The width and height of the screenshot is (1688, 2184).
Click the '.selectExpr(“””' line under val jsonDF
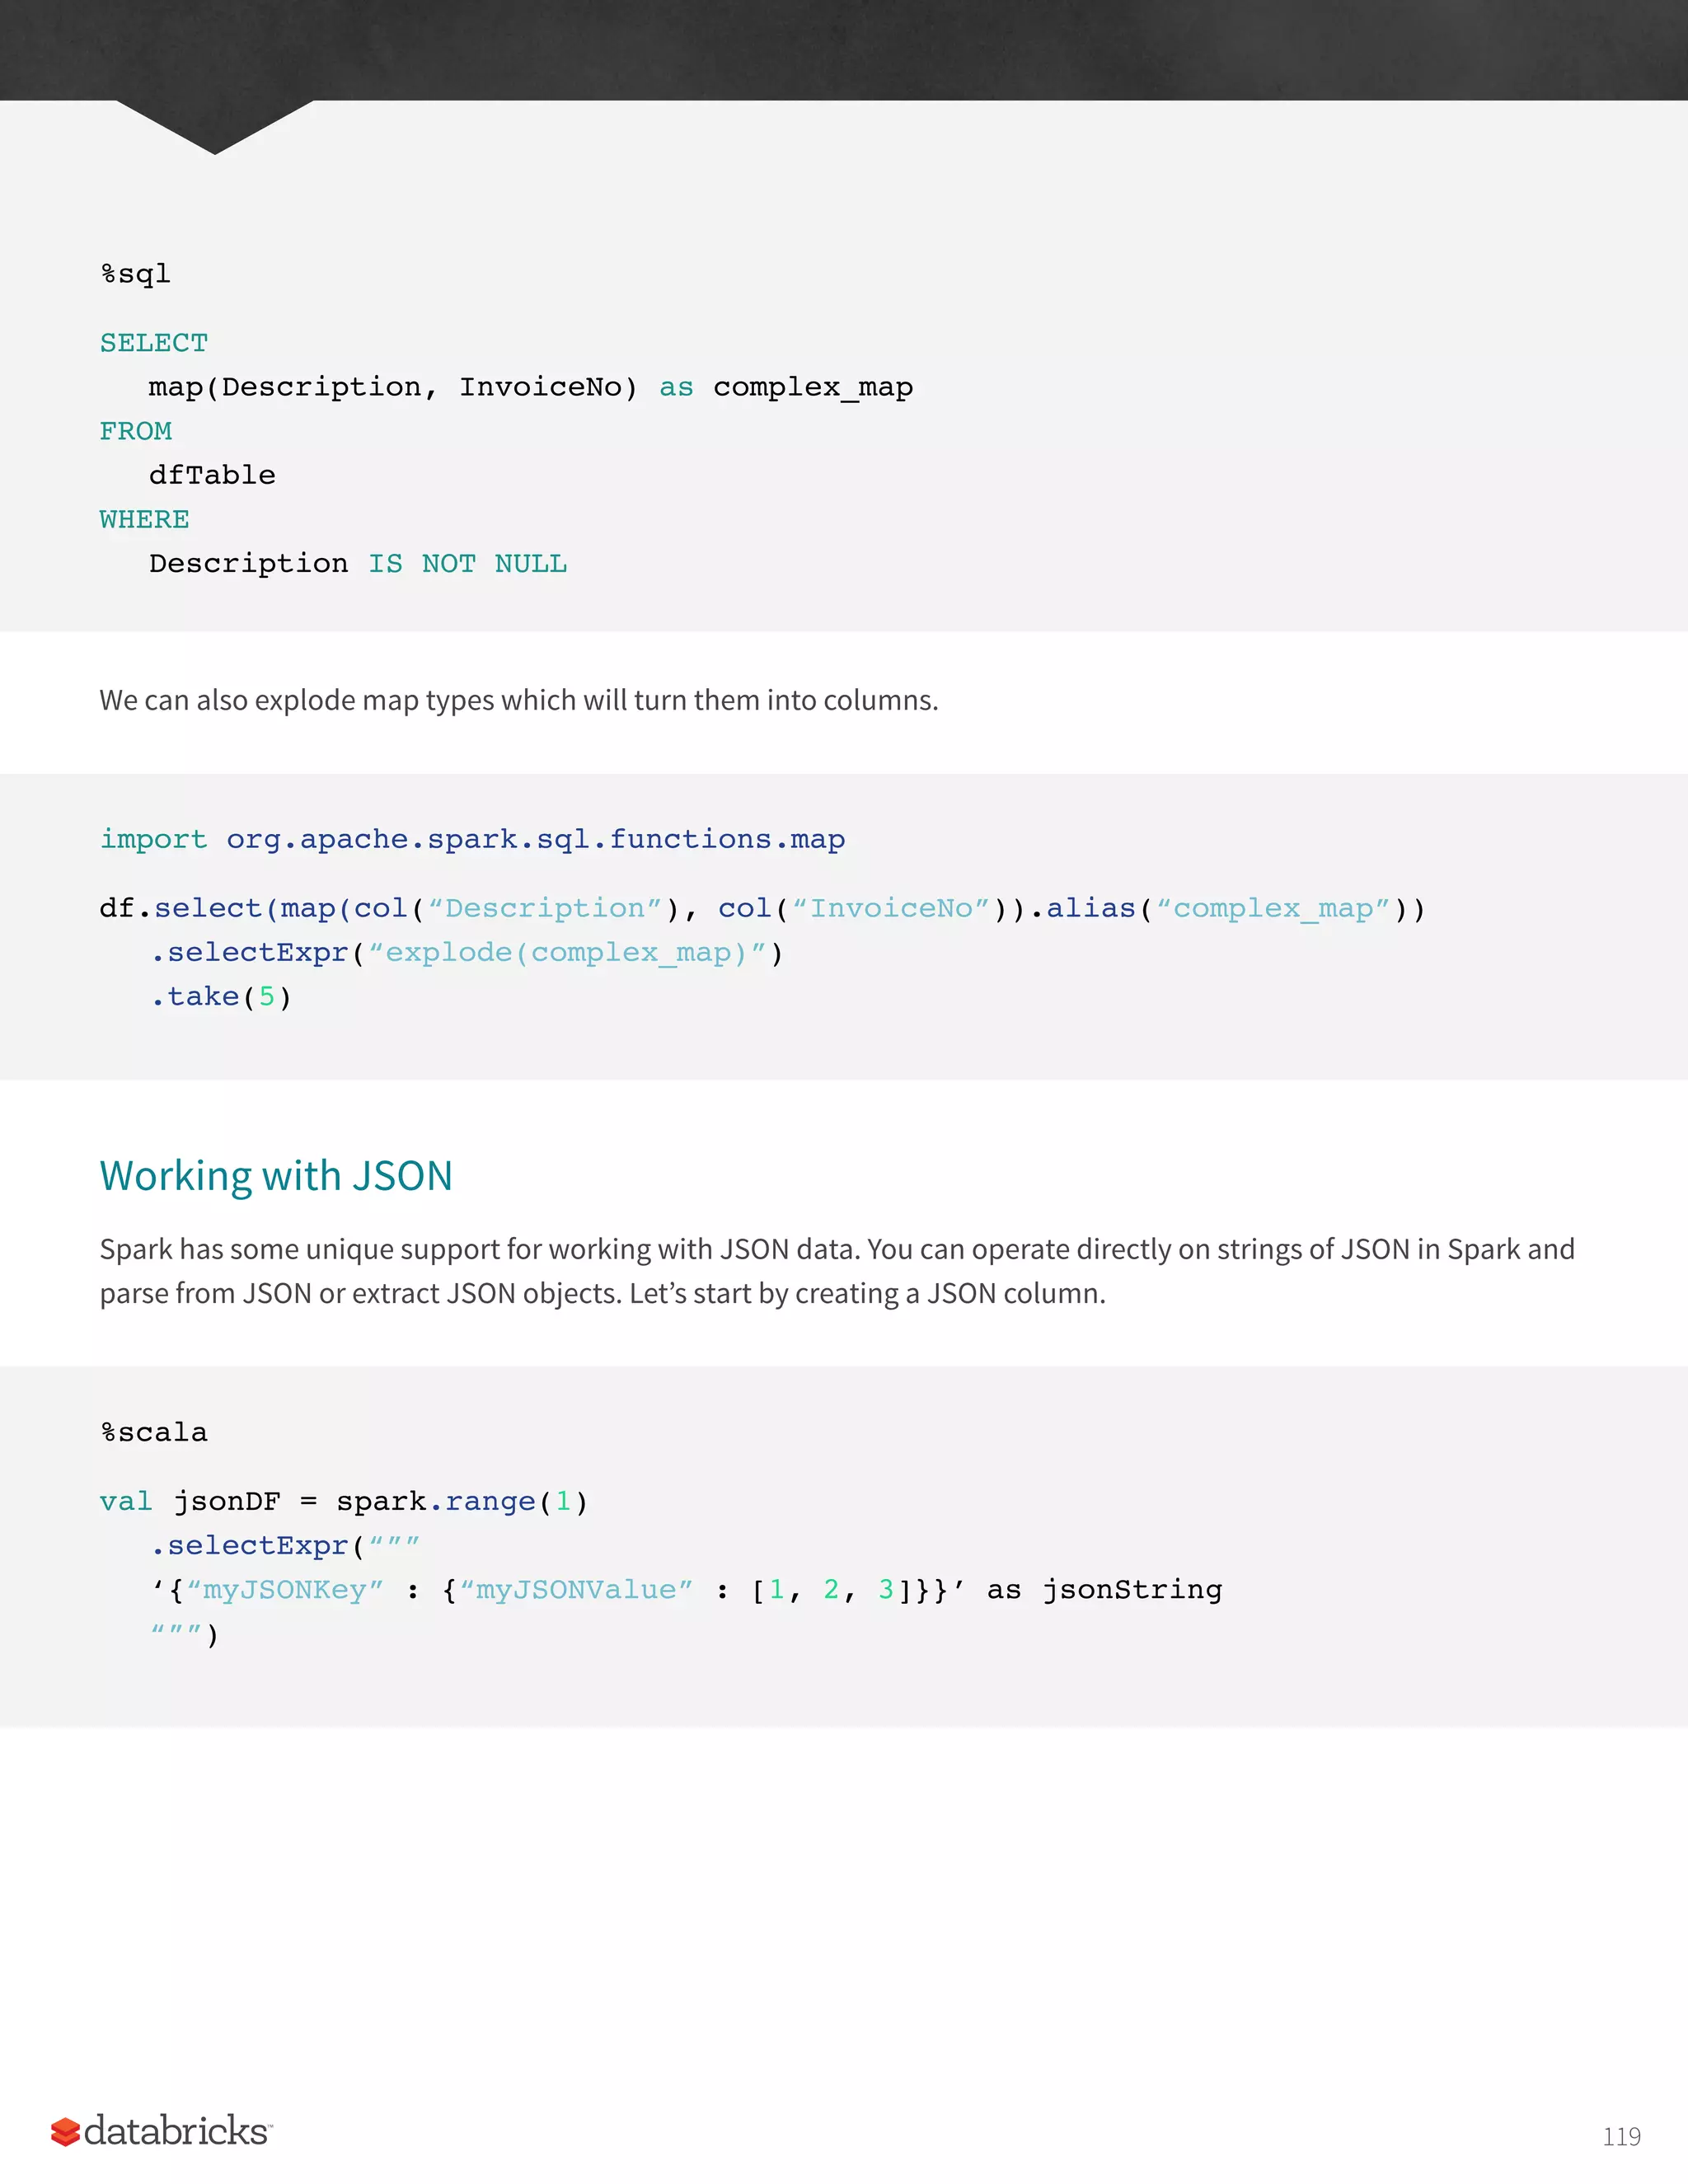284,1545
